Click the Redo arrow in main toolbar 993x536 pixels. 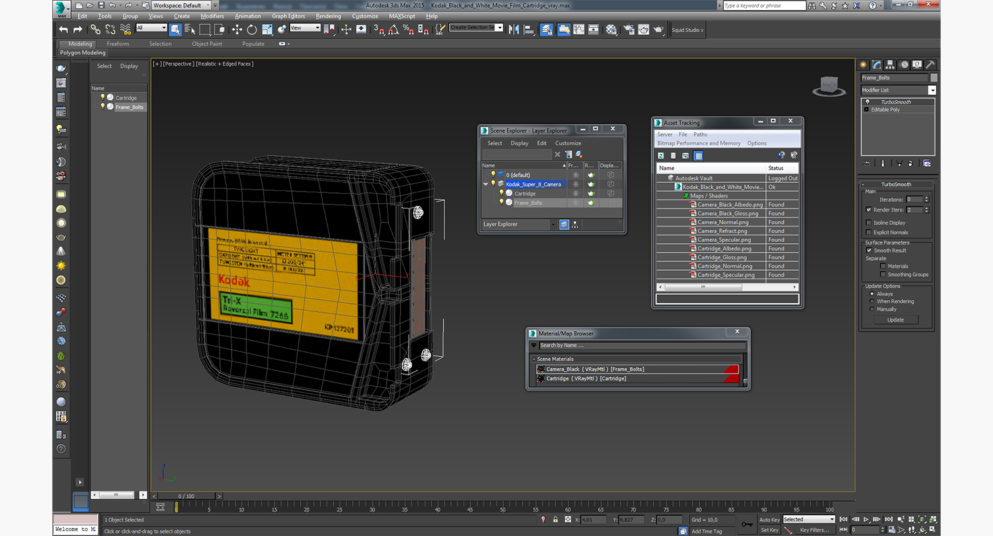click(x=78, y=29)
